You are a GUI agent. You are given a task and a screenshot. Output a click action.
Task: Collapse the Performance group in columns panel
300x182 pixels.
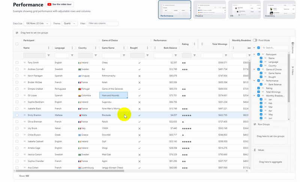coord(254,81)
